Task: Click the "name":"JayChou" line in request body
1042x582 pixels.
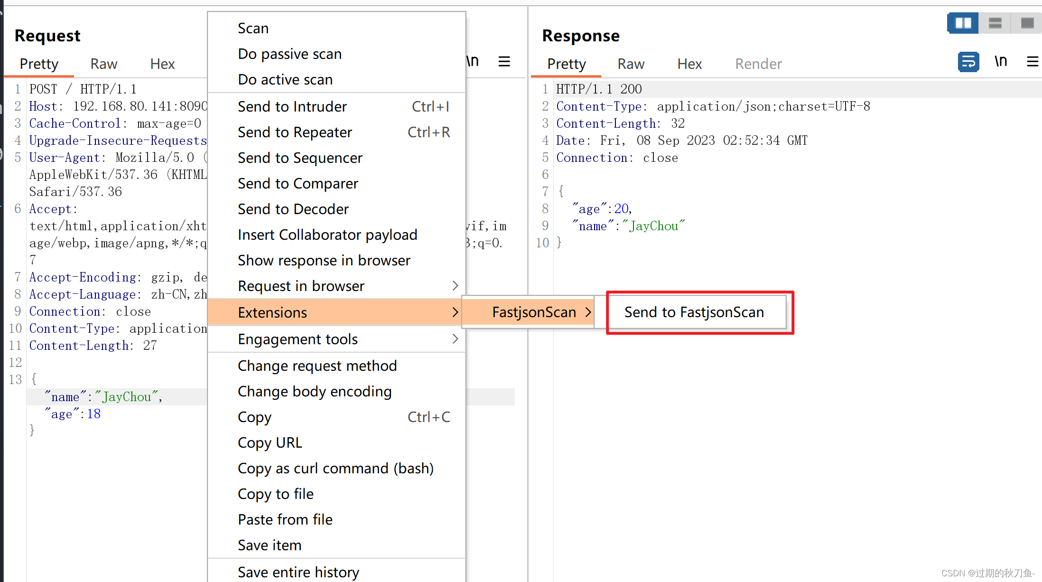Action: tap(104, 397)
